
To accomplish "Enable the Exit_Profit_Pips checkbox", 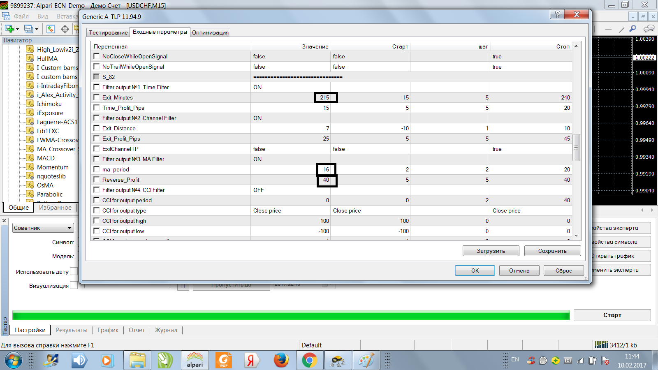I will tap(97, 139).
